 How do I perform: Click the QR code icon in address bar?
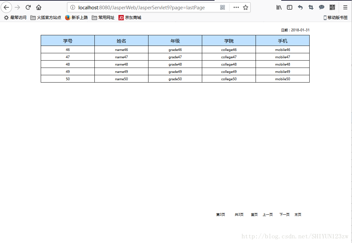click(223, 7)
